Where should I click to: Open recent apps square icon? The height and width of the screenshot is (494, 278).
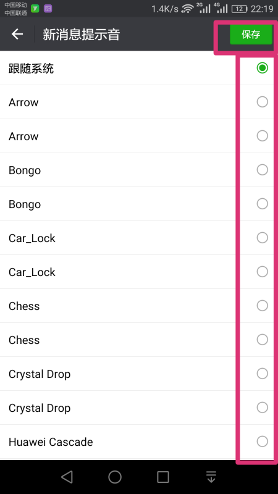(x=163, y=477)
